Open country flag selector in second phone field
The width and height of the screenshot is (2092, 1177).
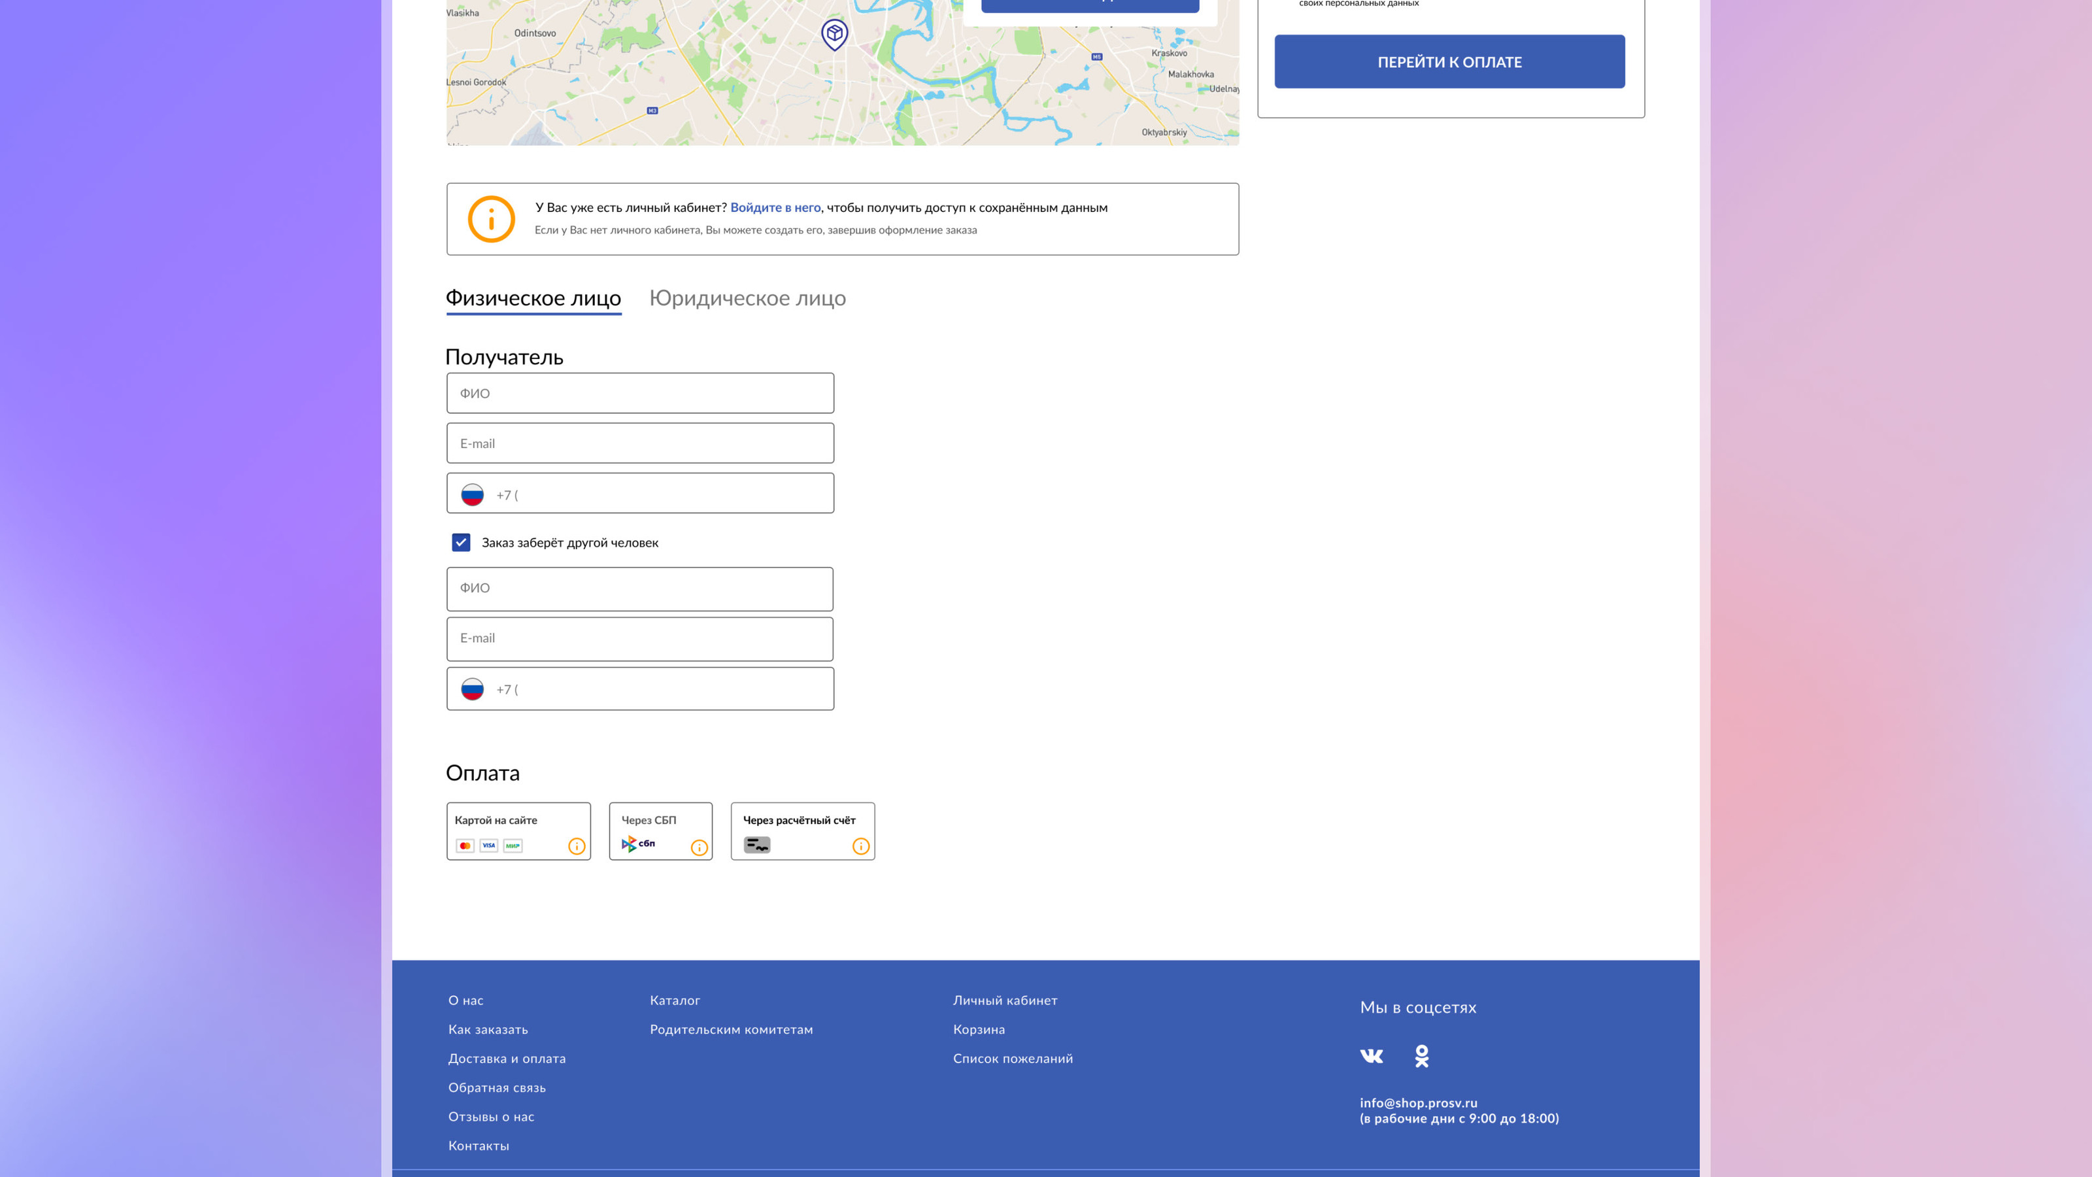[x=472, y=689]
